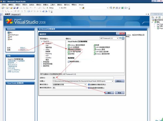Screen dimensions: 163x121
Task: Open Object Browser from main toolbar
Action: [117, 8]
